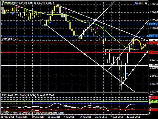Click the Stoch(24,24,24) indicator readout
Viewport: 158px width, 119px height.
37,95
